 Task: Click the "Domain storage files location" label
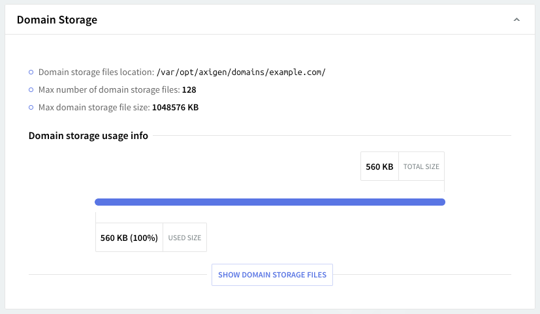pos(95,72)
